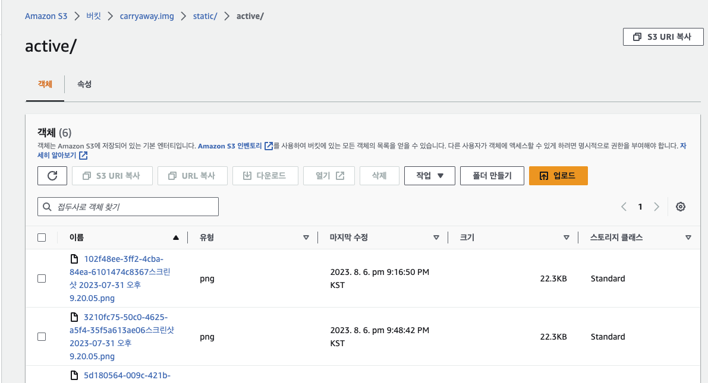708x383 pixels.
Task: Click the 폴더 만들기 button
Action: click(x=492, y=176)
